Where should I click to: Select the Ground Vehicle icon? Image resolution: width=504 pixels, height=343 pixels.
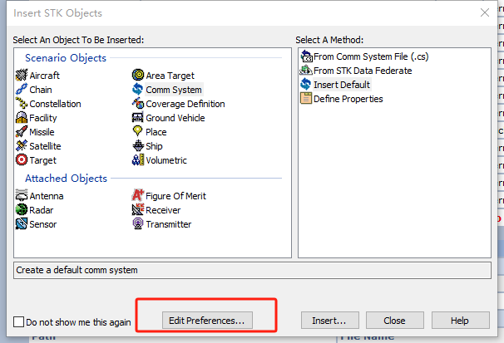(138, 117)
